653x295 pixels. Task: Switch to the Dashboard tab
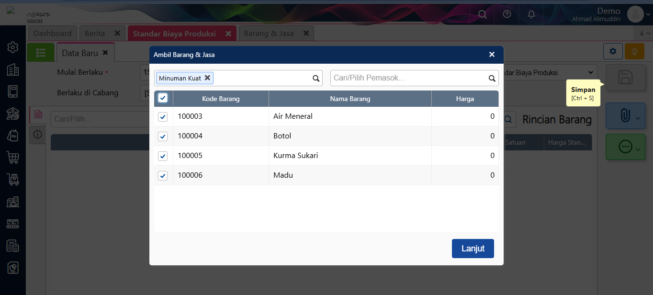click(x=53, y=34)
